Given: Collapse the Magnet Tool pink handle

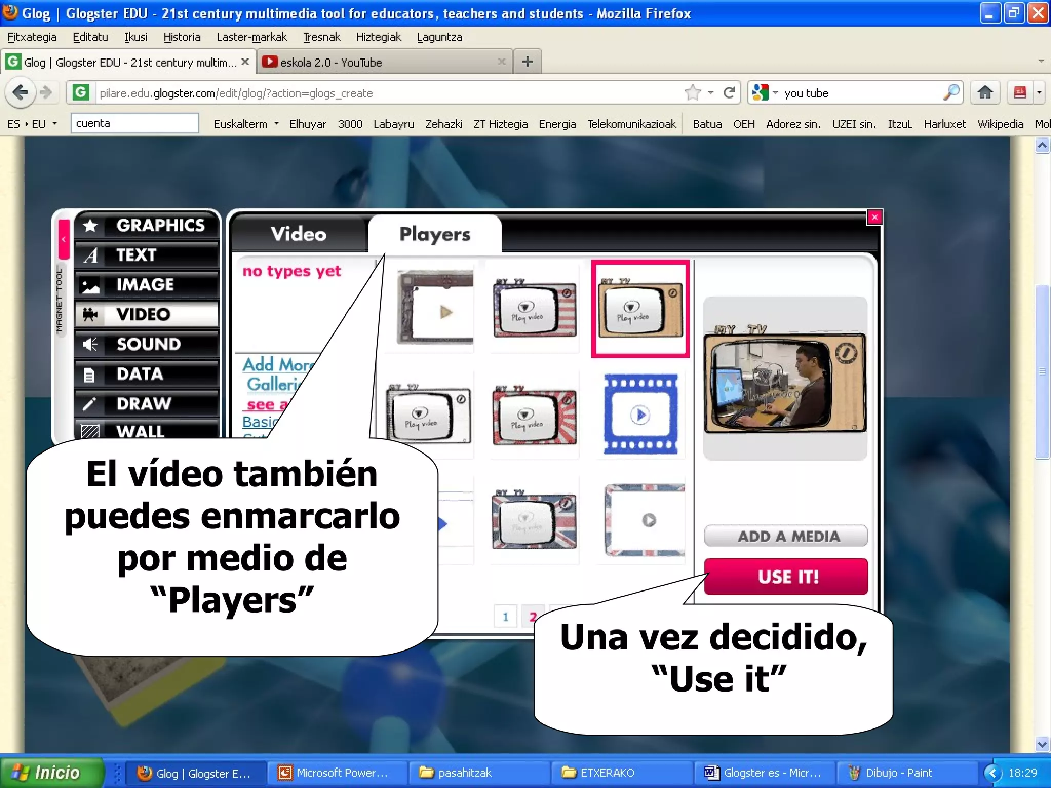Looking at the screenshot, I should pyautogui.click(x=64, y=239).
